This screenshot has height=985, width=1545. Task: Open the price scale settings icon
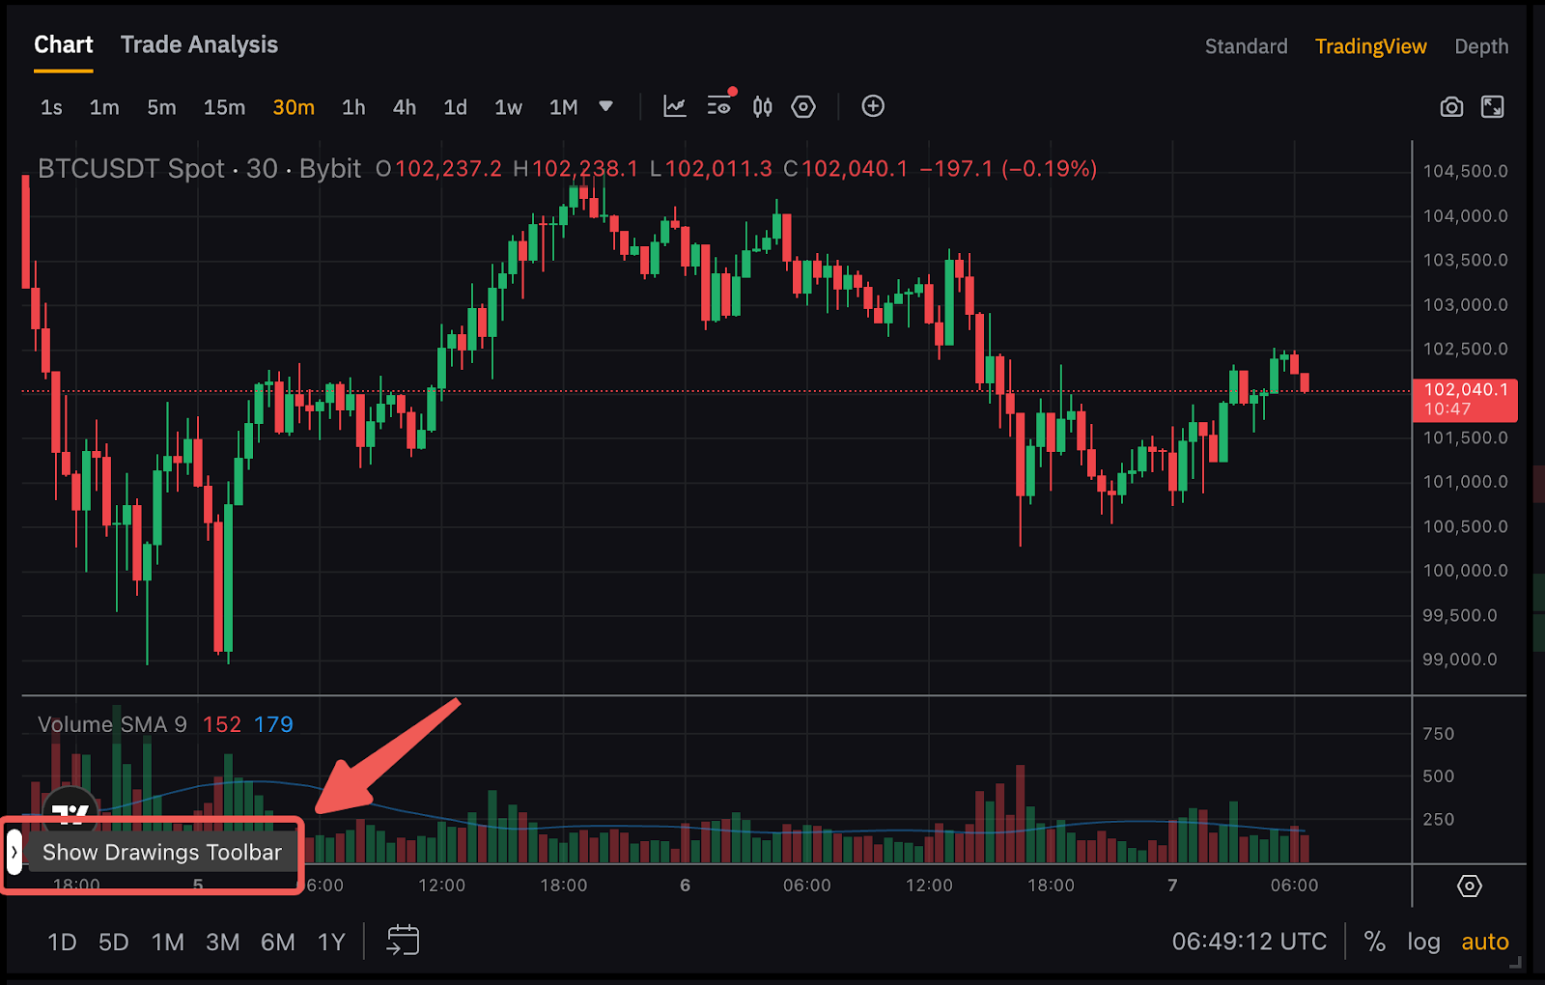tap(1469, 886)
